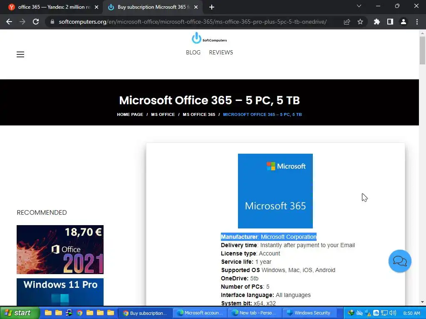
Task: Open the Windows start button
Action: tap(20, 313)
